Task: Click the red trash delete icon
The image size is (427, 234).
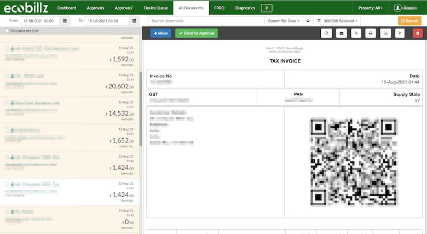Action: pyautogui.click(x=418, y=33)
